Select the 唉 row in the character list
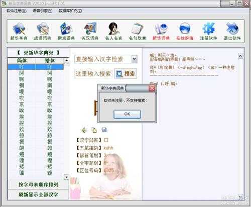The image size is (251, 207). point(36,111)
